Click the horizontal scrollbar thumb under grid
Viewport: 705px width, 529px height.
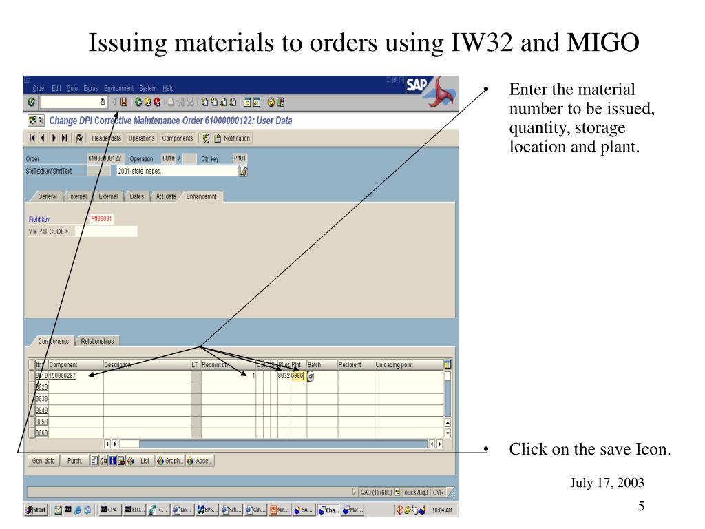click(x=129, y=444)
